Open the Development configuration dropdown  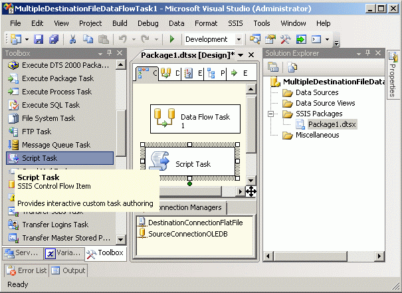(x=239, y=39)
